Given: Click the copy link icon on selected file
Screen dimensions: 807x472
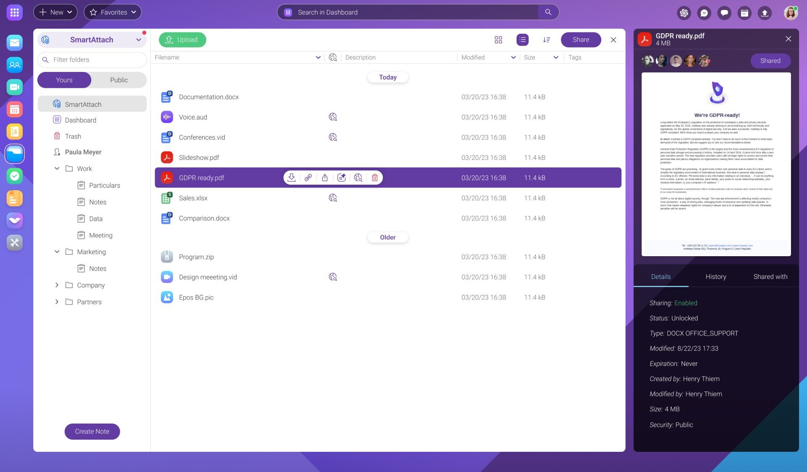Looking at the screenshot, I should click(308, 178).
